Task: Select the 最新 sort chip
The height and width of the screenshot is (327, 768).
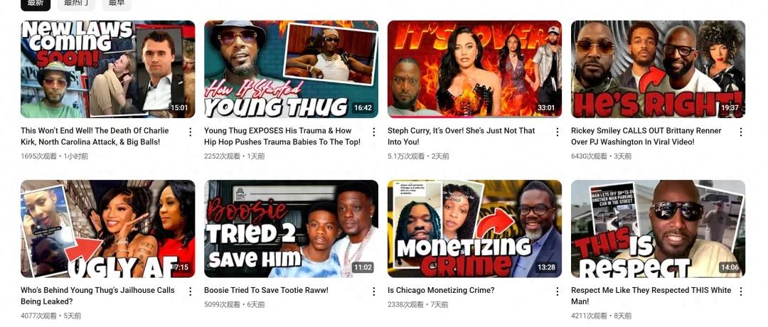Action: 36,4
